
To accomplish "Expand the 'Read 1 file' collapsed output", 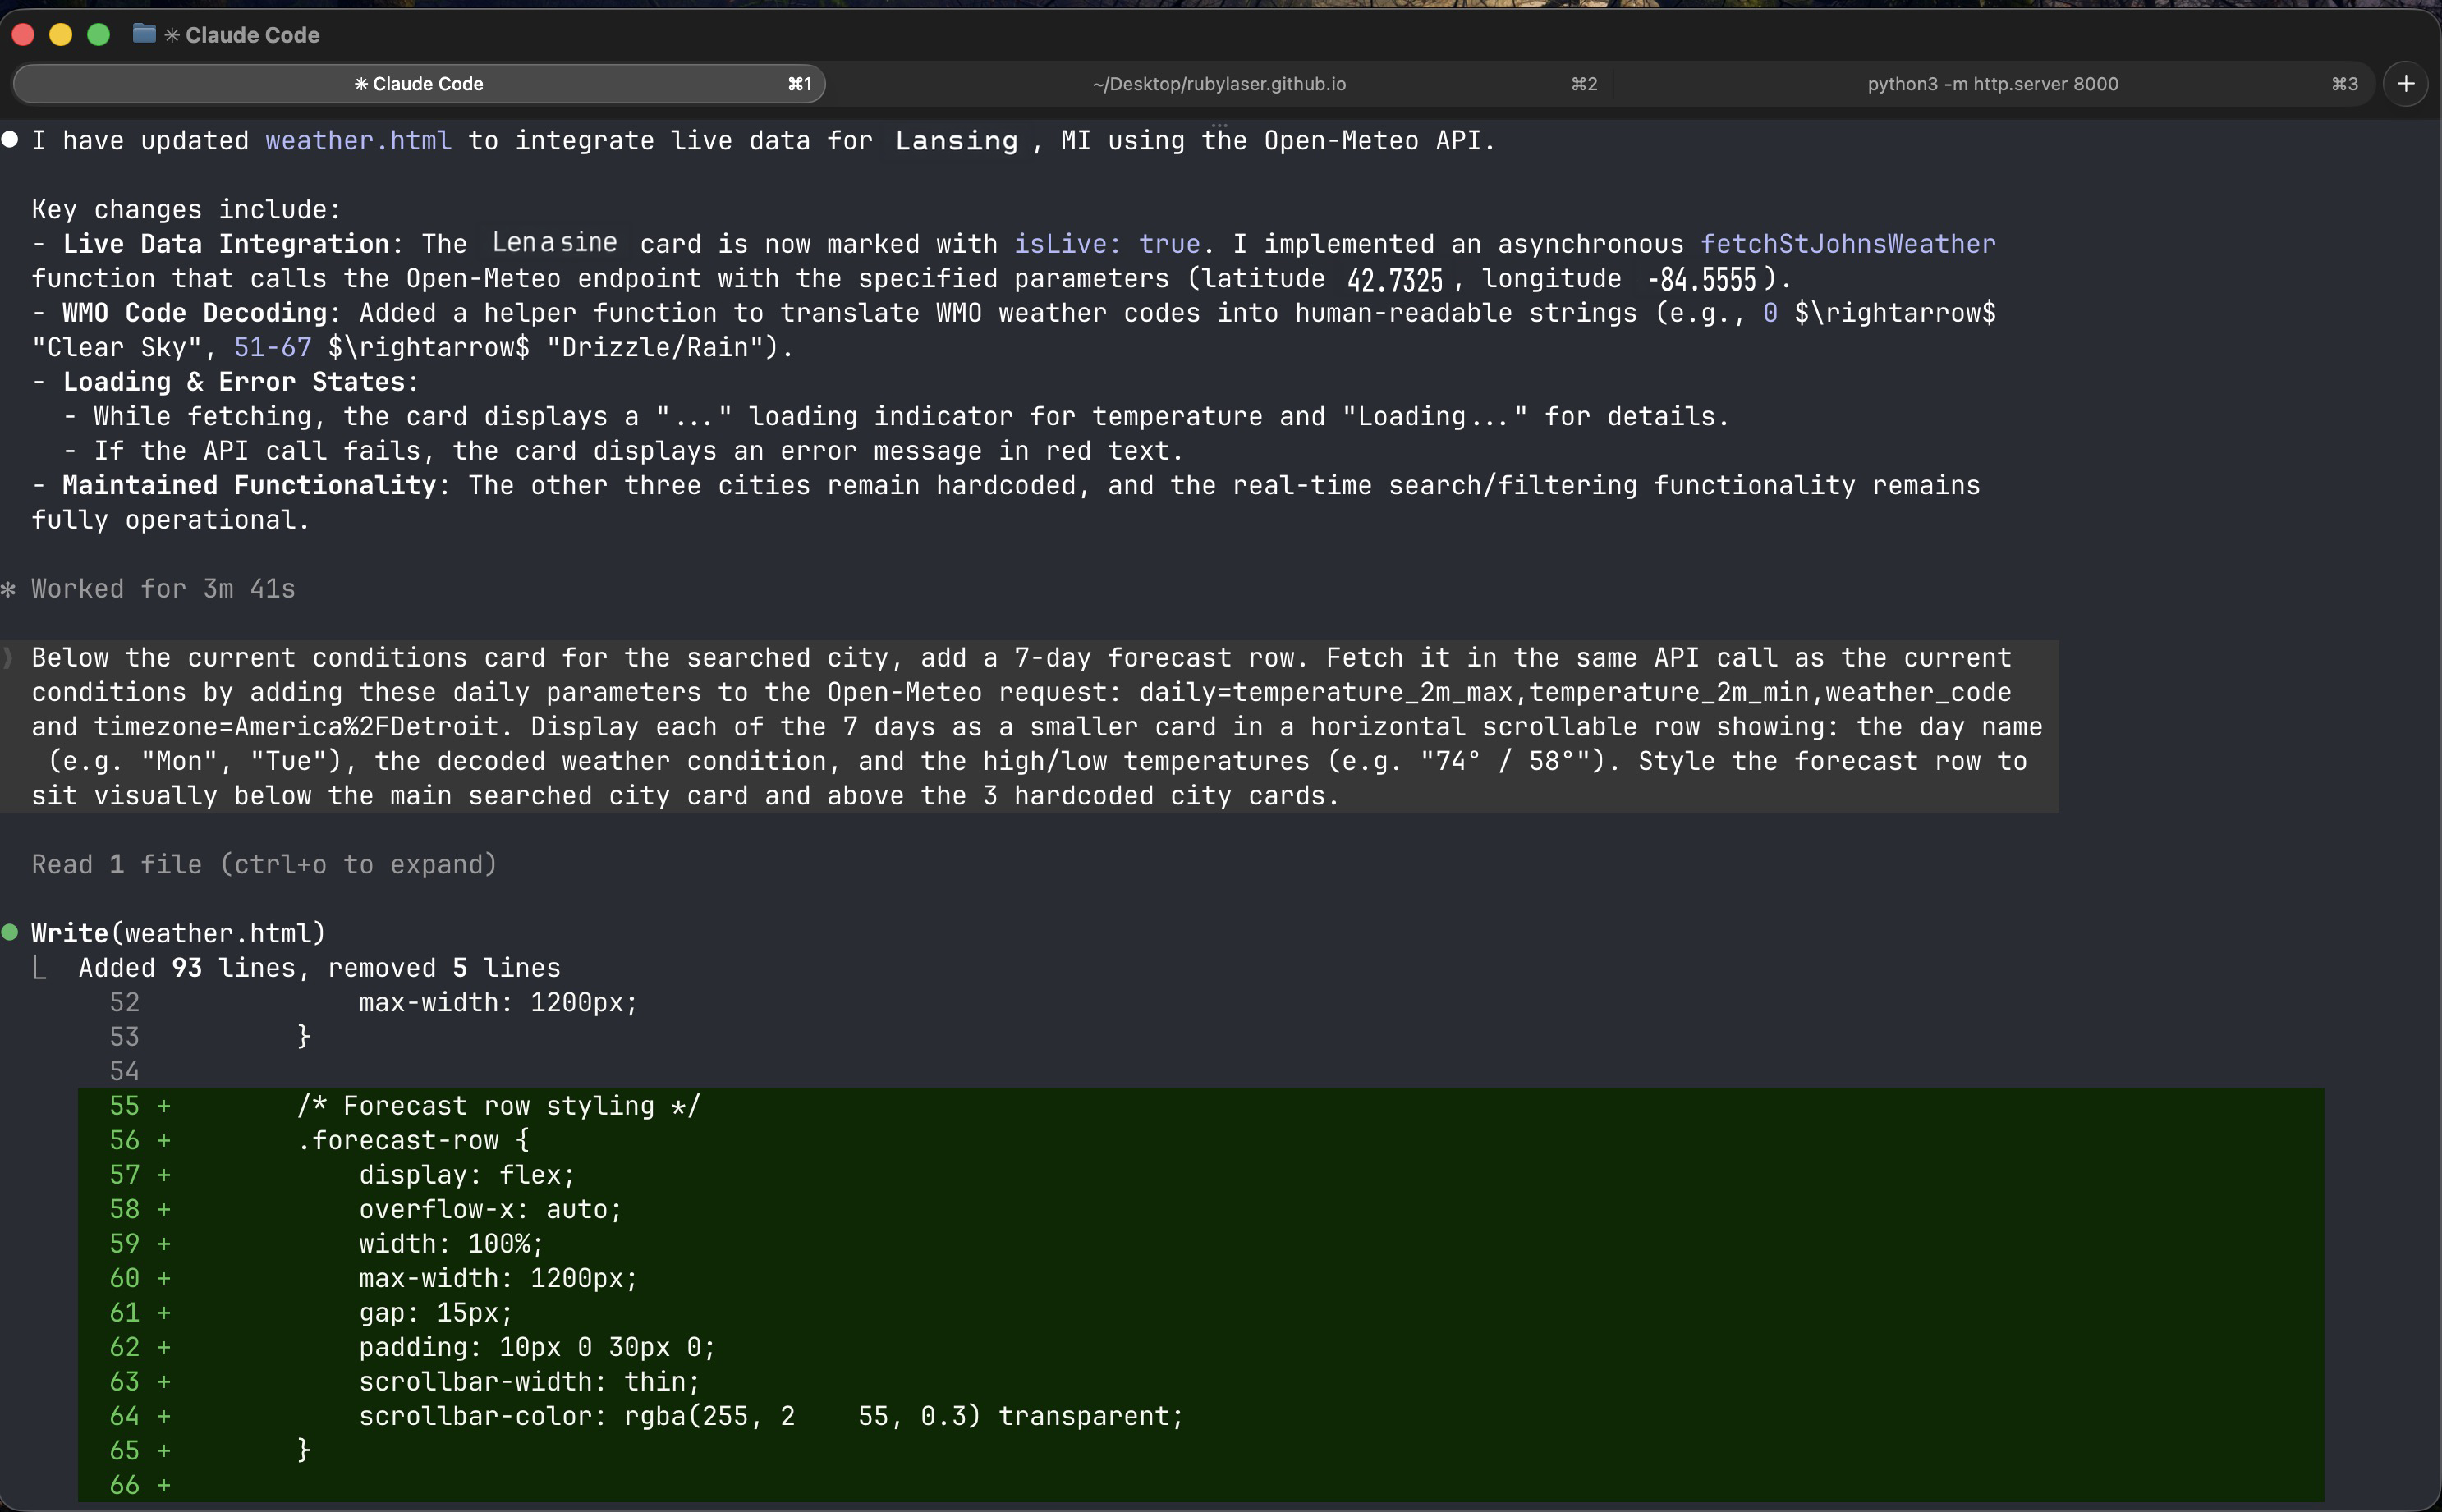I will pos(264,864).
